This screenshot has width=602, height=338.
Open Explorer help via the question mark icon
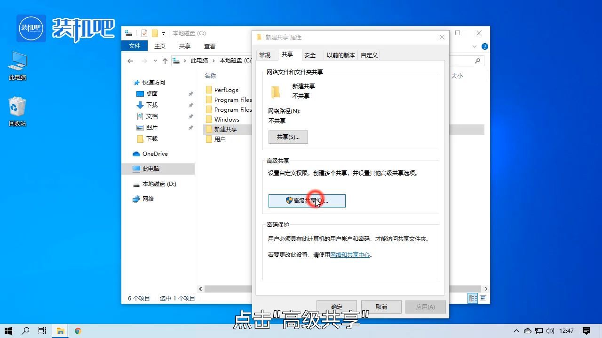484,46
